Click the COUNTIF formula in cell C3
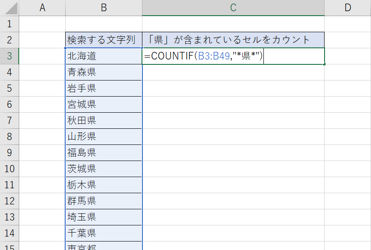This screenshot has height=250, width=371. [x=204, y=56]
